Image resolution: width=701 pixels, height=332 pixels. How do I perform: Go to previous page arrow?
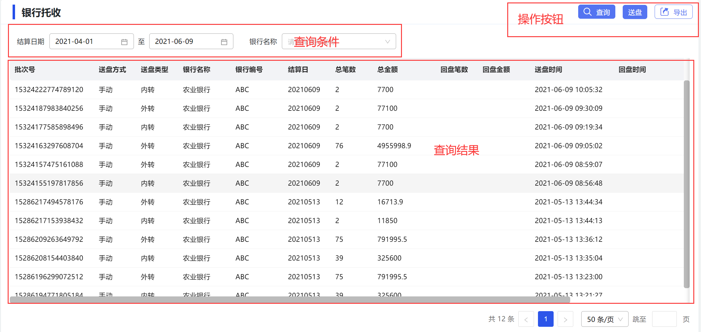[x=526, y=319]
